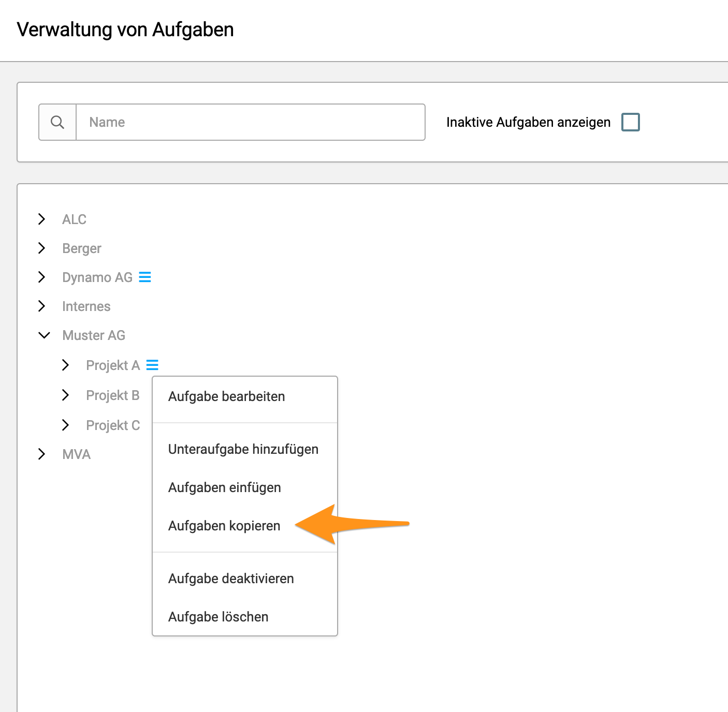This screenshot has height=712, width=728.
Task: Focus the Name search field
Action: 251,122
